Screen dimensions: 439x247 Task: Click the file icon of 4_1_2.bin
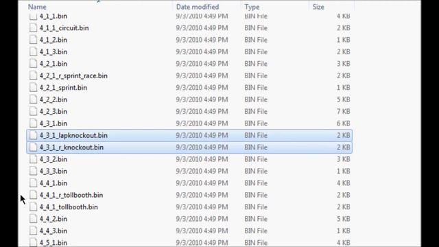coord(34,40)
